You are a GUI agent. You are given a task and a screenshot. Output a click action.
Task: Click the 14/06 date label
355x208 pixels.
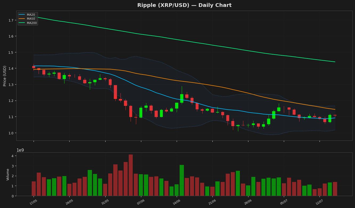pyautogui.click(x=176, y=202)
